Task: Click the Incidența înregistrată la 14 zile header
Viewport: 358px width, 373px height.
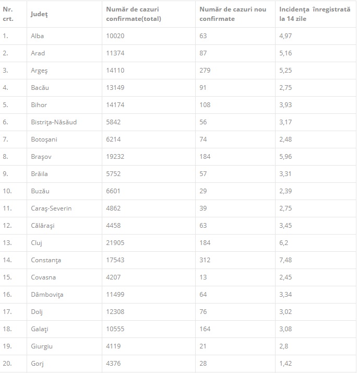Action: [x=315, y=14]
